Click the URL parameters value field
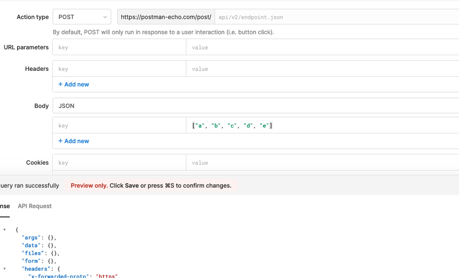459x278 pixels. [322, 47]
